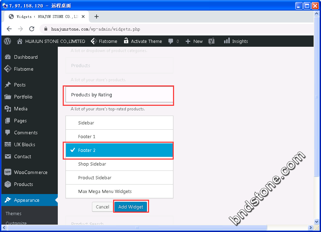This screenshot has width=321, height=232.
Task: Click the scroll up arrow of vertical scrollbar
Action: point(316,14)
